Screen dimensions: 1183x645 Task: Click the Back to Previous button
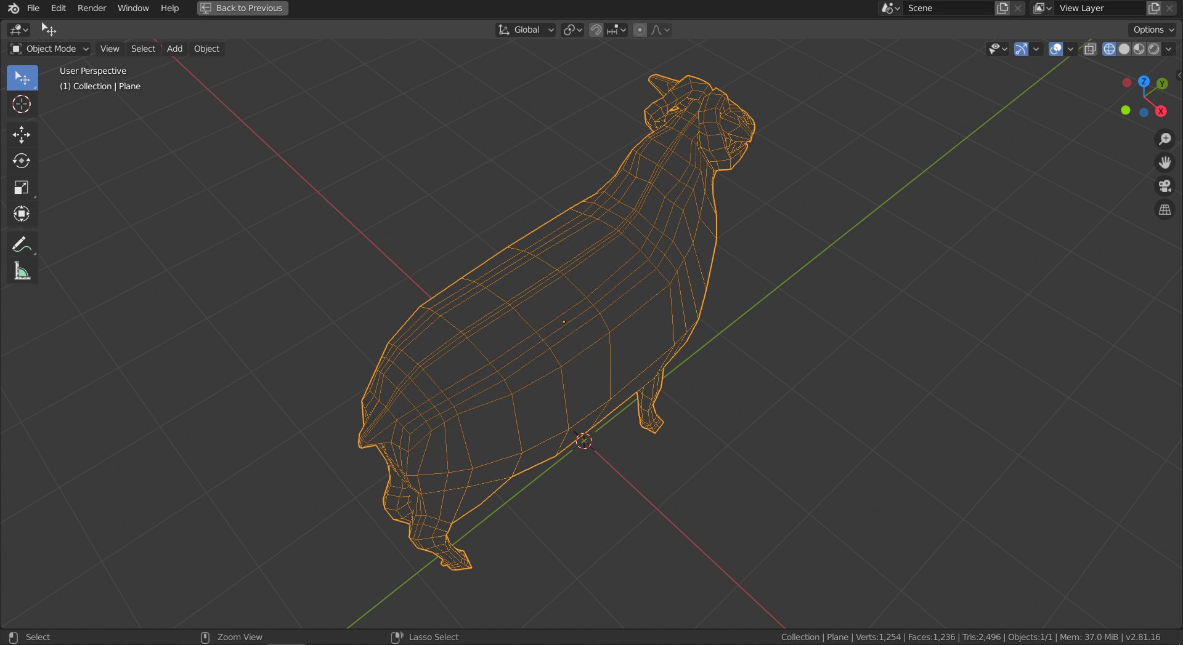tap(243, 8)
